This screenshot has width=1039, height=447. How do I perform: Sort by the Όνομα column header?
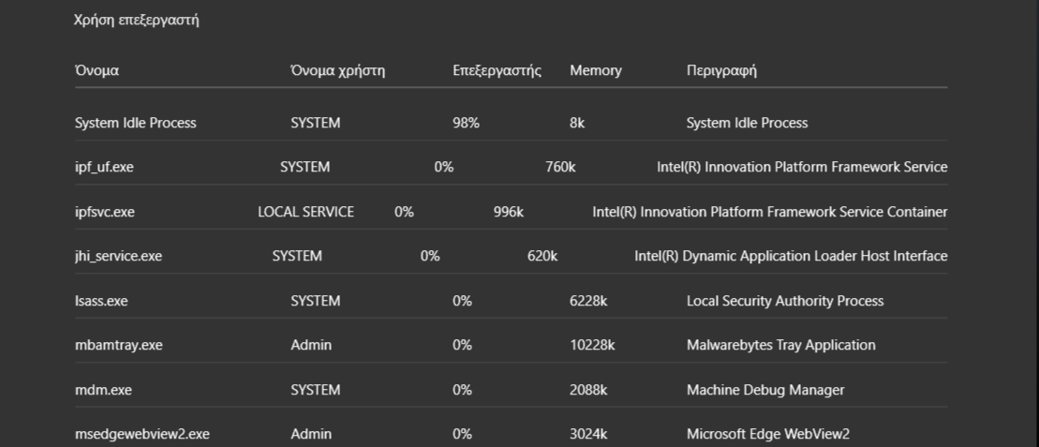(x=96, y=70)
